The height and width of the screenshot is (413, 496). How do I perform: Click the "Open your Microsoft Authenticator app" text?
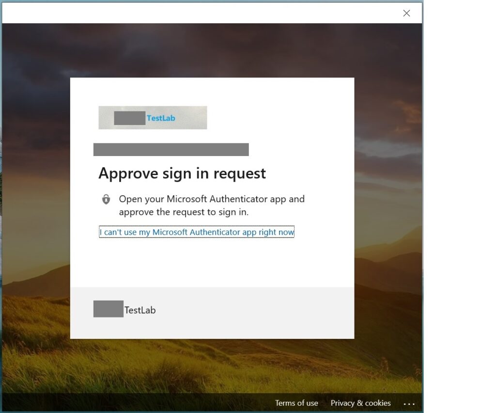click(212, 199)
